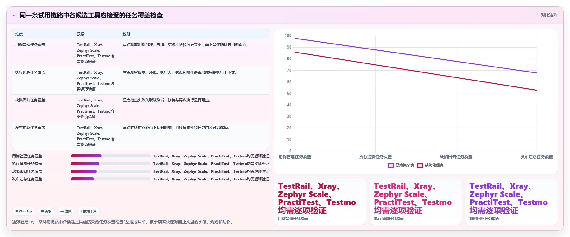570x237 pixels.
Task: Click the small icon before the title
Action: click(x=15, y=16)
